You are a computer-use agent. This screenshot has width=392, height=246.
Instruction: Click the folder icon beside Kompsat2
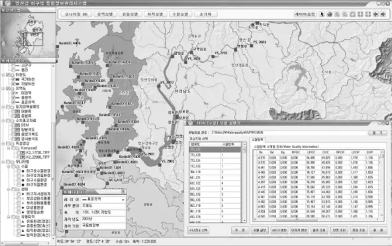(17, 148)
